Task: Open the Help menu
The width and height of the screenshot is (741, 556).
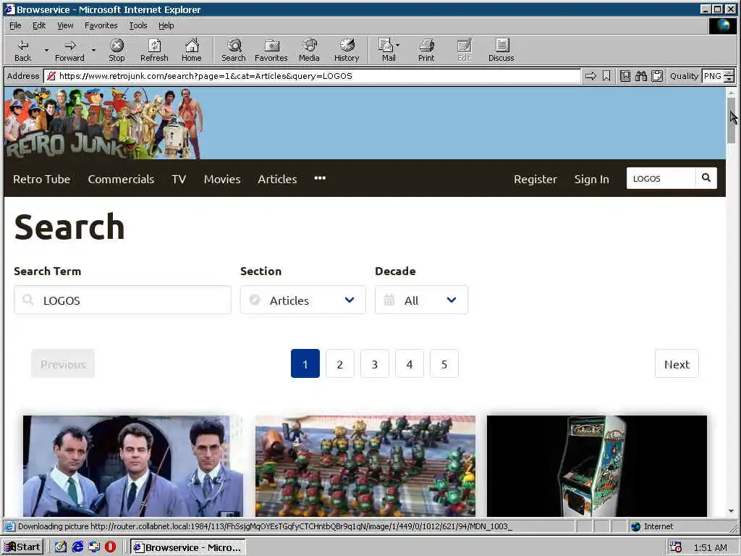Action: (x=166, y=25)
